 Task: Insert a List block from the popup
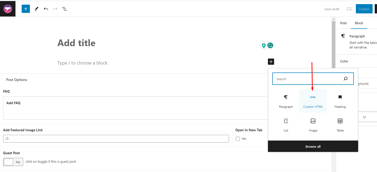coord(286,125)
